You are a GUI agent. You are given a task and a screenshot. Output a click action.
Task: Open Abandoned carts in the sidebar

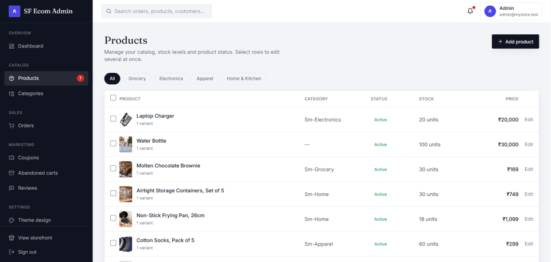[x=46, y=173]
